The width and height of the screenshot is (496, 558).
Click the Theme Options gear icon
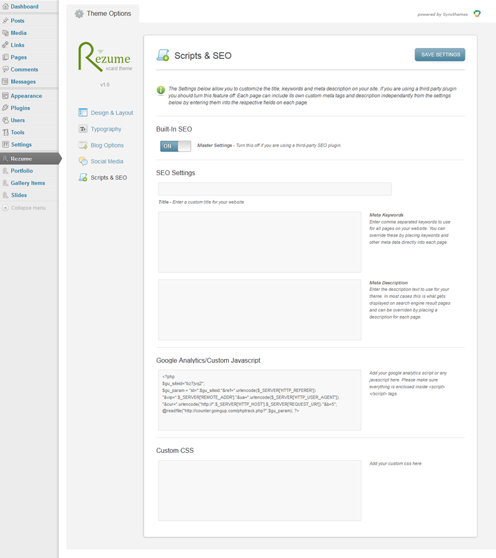click(79, 14)
